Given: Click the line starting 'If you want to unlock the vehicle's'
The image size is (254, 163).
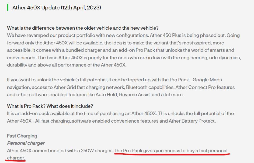Looking at the screenshot, I should pyautogui.click(x=114, y=80).
